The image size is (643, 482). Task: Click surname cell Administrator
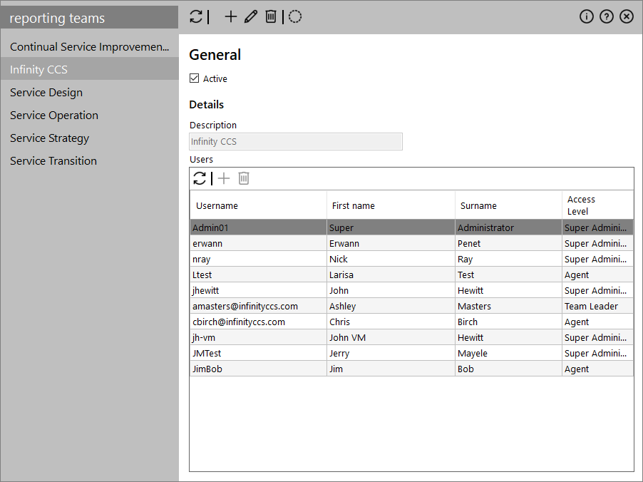508,227
